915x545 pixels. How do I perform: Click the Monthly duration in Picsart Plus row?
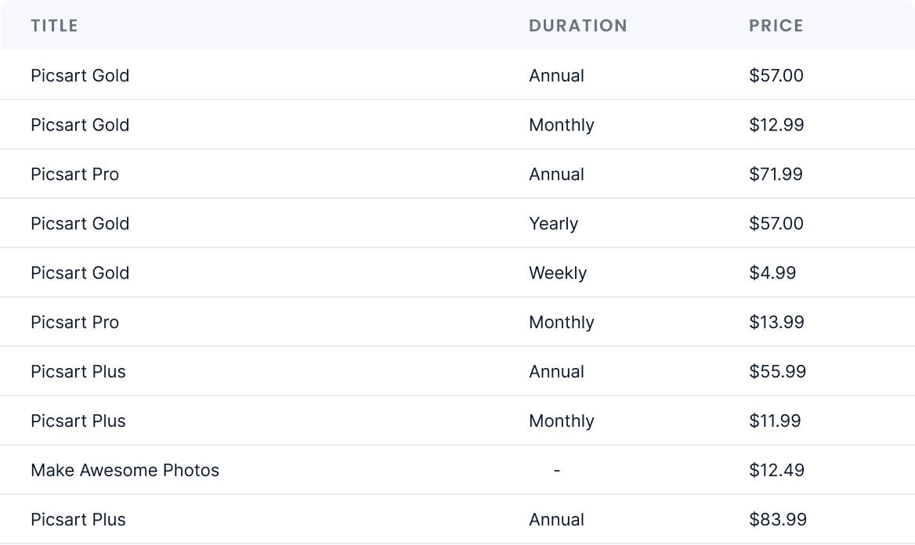pos(561,421)
